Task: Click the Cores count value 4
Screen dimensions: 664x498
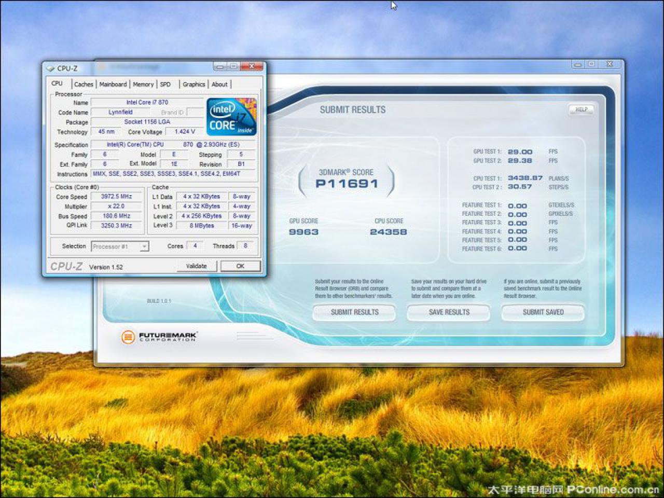Action: pyautogui.click(x=195, y=246)
